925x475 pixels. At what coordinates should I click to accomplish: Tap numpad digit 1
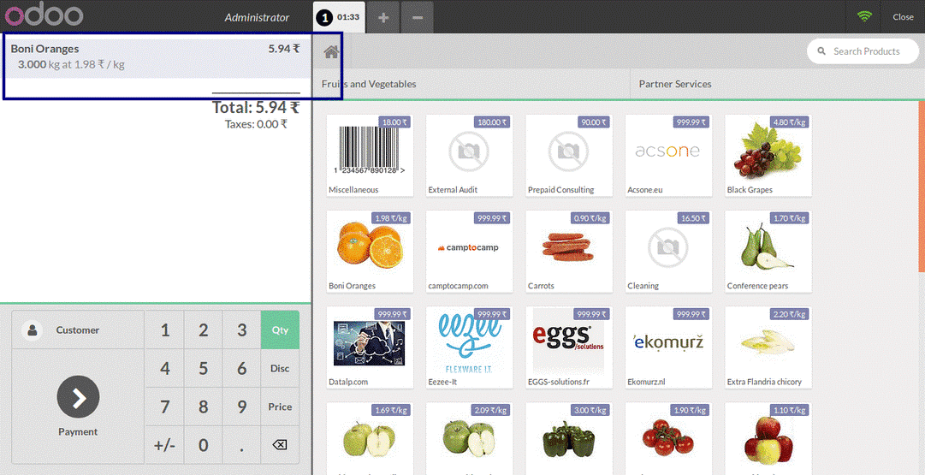165,330
